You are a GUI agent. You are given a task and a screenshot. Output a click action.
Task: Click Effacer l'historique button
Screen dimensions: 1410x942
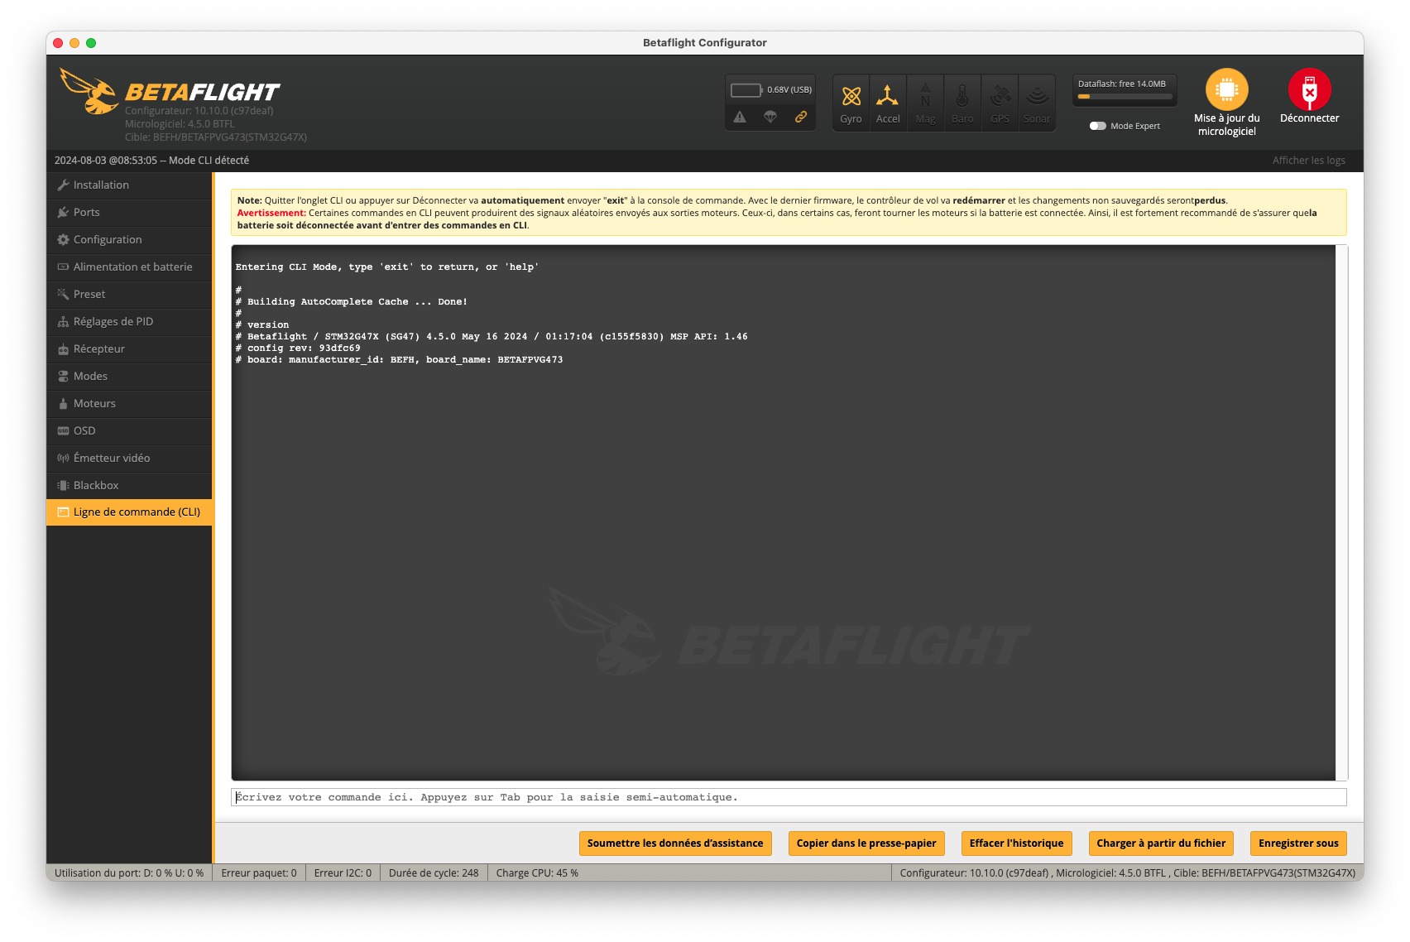click(1016, 843)
